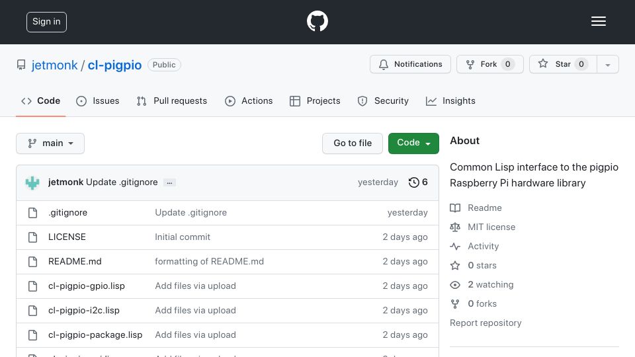Click Report repository link
635x357 pixels.
pos(486,323)
